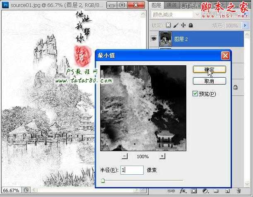Hide 图层 2 via eye icon
253x197 pixels.
(x=154, y=39)
